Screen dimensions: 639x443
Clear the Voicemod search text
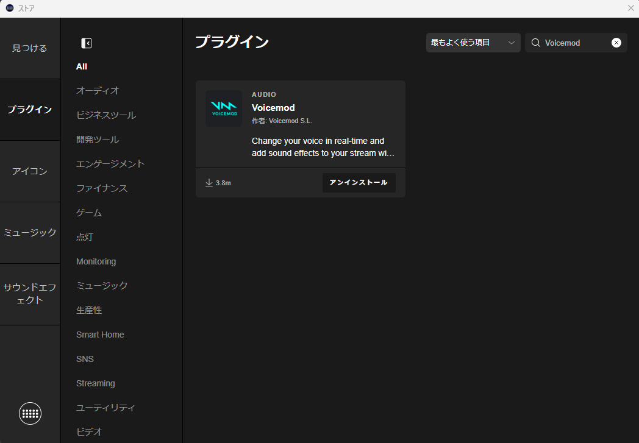(x=616, y=43)
